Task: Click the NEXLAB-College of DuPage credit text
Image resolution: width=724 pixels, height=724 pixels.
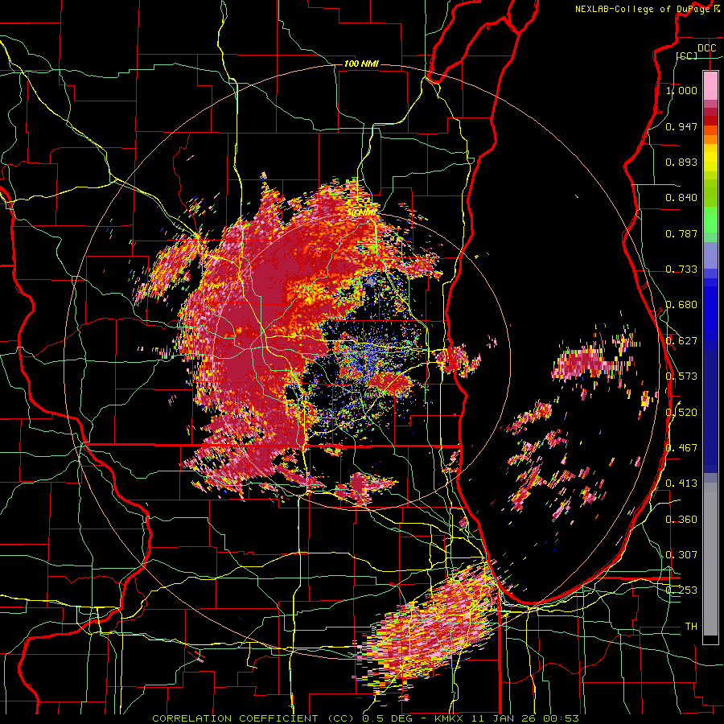Action: point(642,9)
